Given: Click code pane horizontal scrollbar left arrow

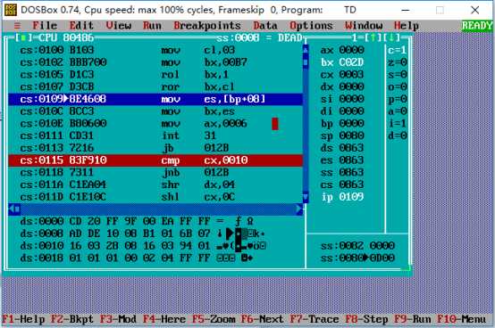Looking at the screenshot, I should point(12,209).
